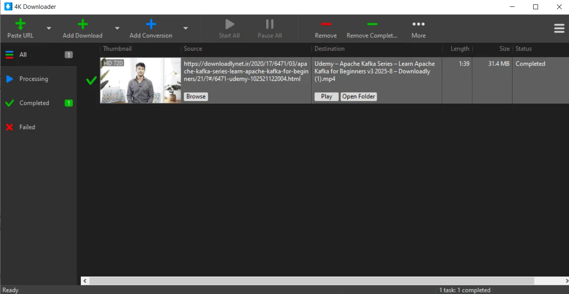Viewport: 569px width, 294px height.
Task: Click the horizontal scrollbar thumb
Action: (x=312, y=281)
